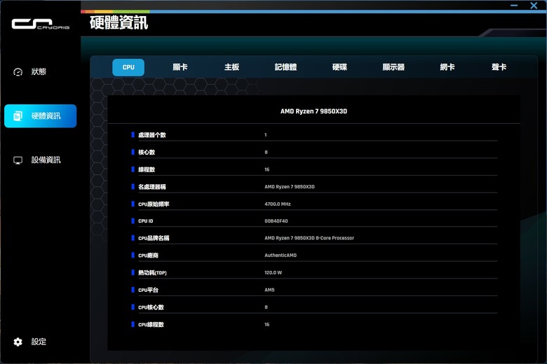Click the 線程數 label
The image size is (547, 364).
pyautogui.click(x=147, y=169)
